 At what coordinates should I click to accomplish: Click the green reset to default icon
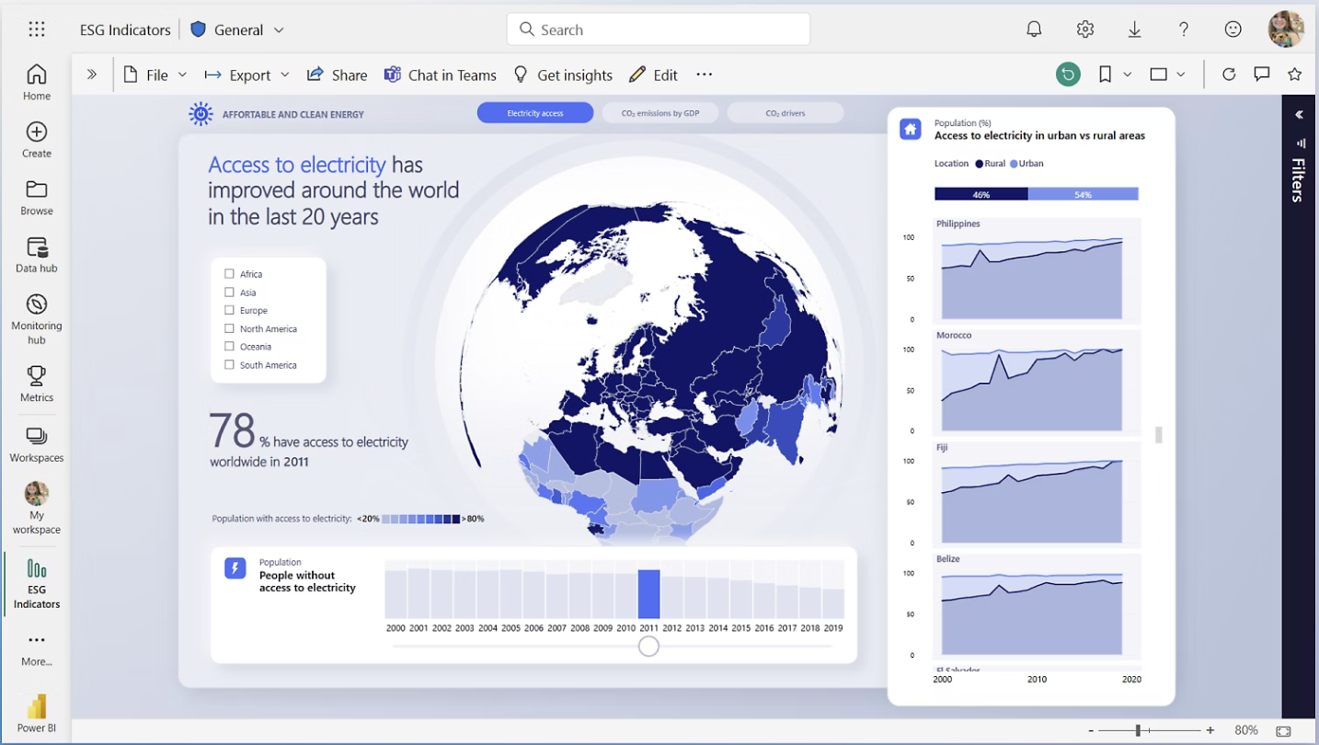[1068, 74]
